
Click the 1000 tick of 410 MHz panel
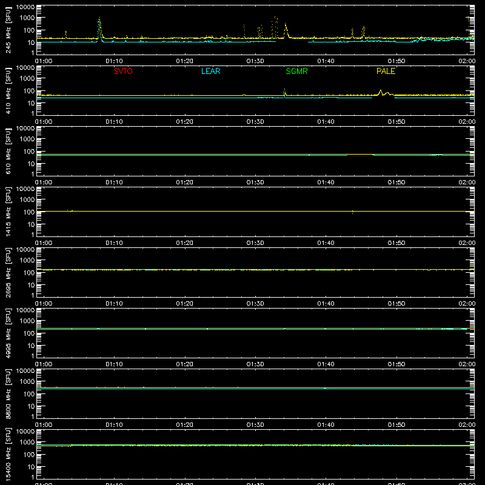[27, 79]
